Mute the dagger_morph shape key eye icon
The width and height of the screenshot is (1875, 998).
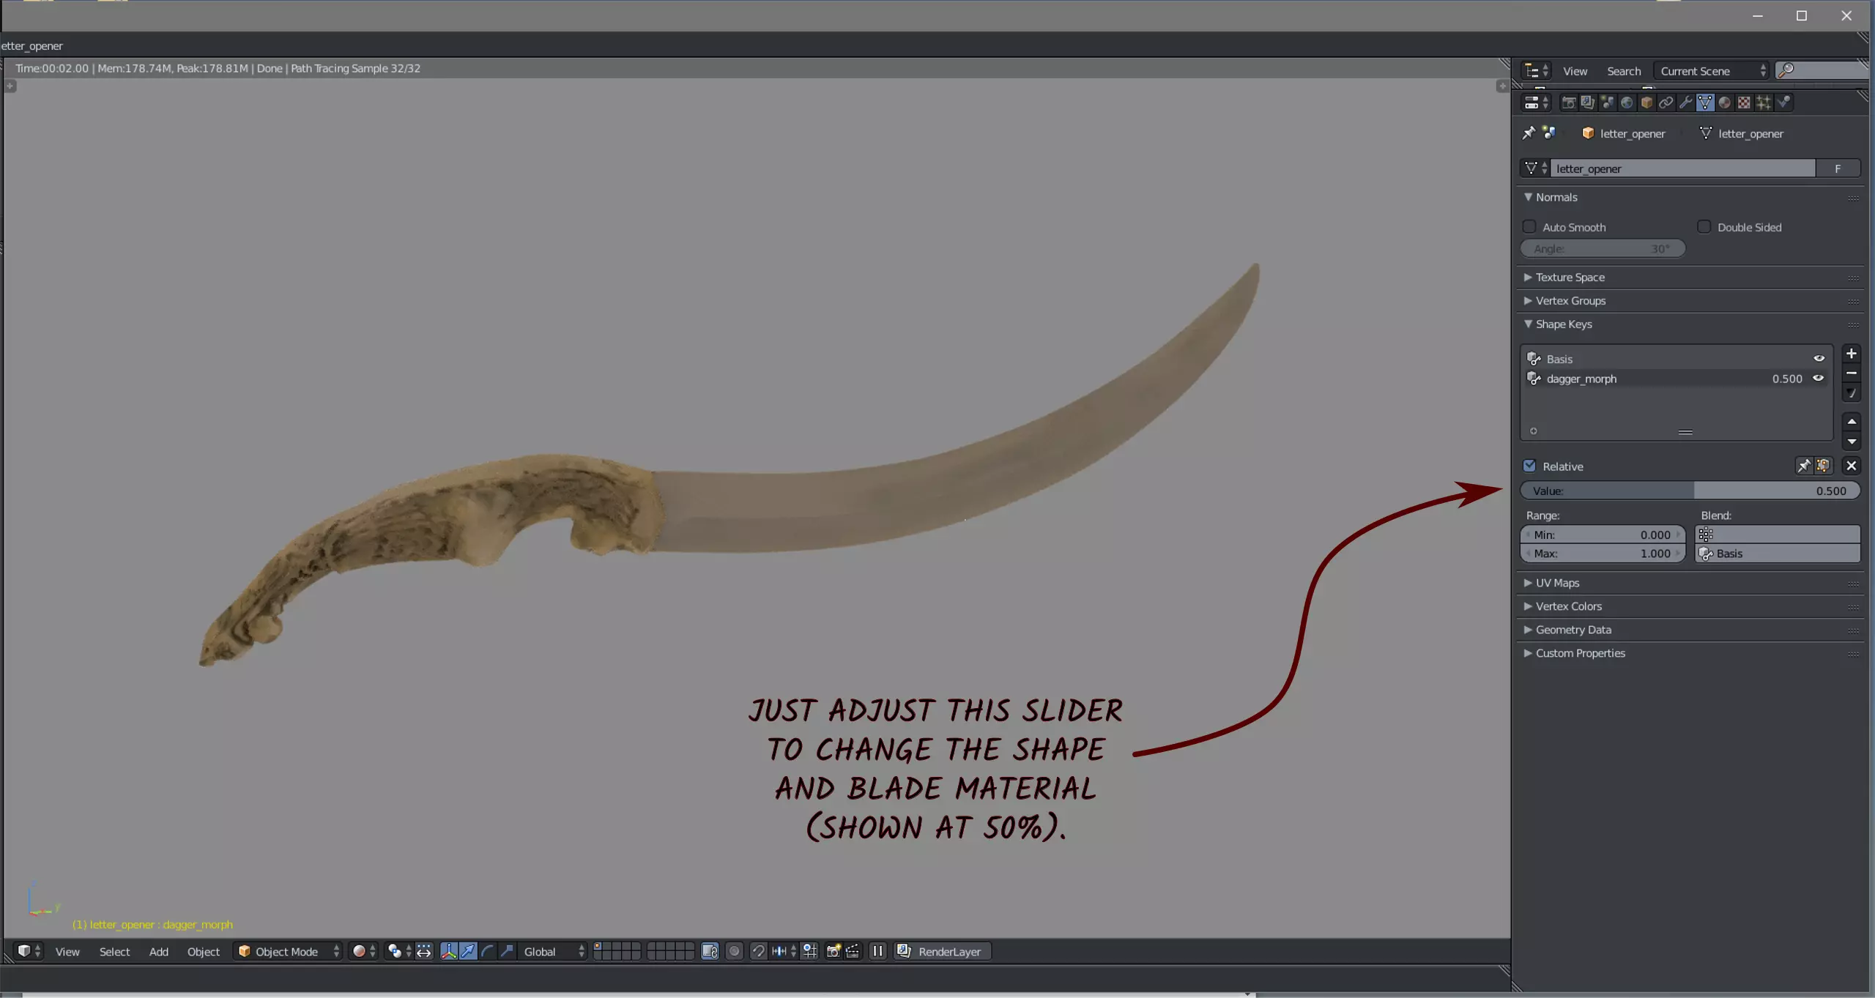click(x=1819, y=379)
